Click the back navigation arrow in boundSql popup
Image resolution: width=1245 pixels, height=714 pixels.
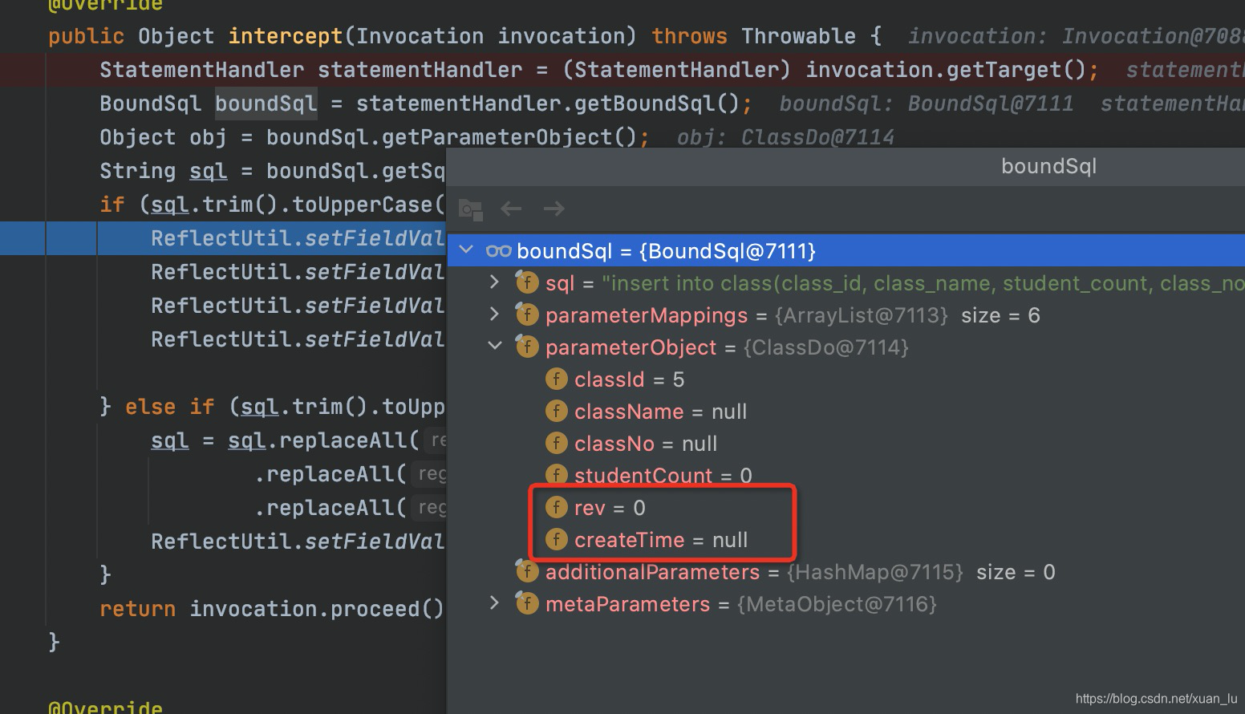[x=511, y=209]
